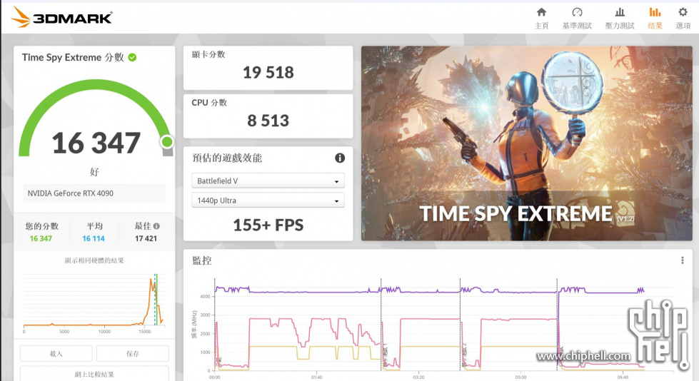Click the green dot on the score gauge

[167, 142]
